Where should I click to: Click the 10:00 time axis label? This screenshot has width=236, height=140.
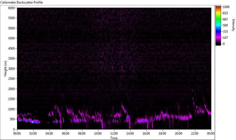pyautogui.click(x=98, y=134)
